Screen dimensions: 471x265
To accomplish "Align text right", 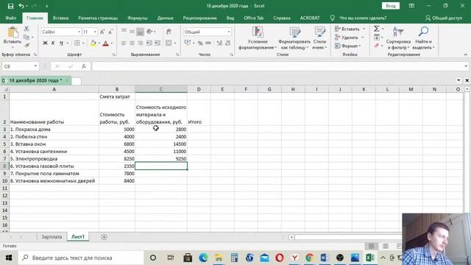I will tap(140, 43).
